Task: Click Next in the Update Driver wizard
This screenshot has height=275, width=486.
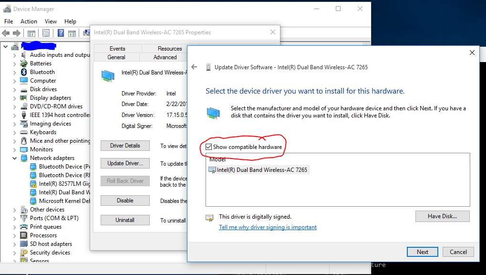Action: pos(423,252)
